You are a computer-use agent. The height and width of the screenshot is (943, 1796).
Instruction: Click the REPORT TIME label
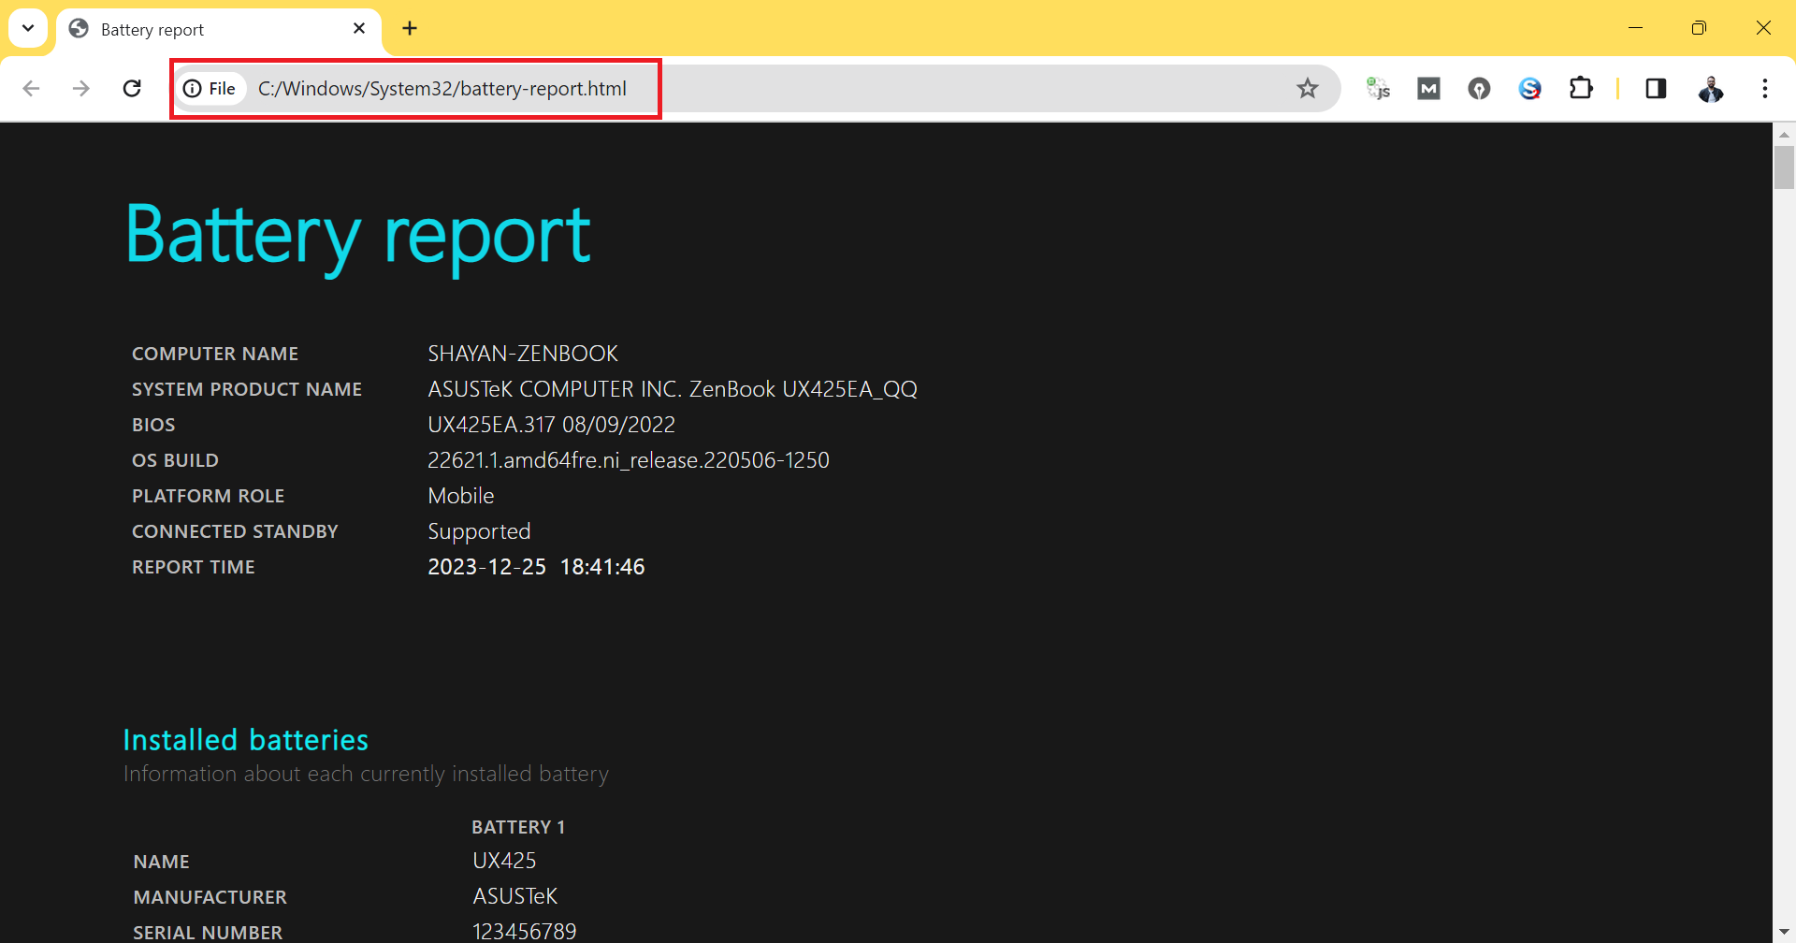pyautogui.click(x=194, y=567)
